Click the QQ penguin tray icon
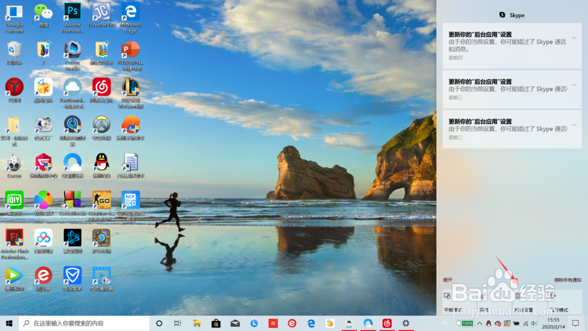Image resolution: width=588 pixels, height=331 pixels. [488, 323]
